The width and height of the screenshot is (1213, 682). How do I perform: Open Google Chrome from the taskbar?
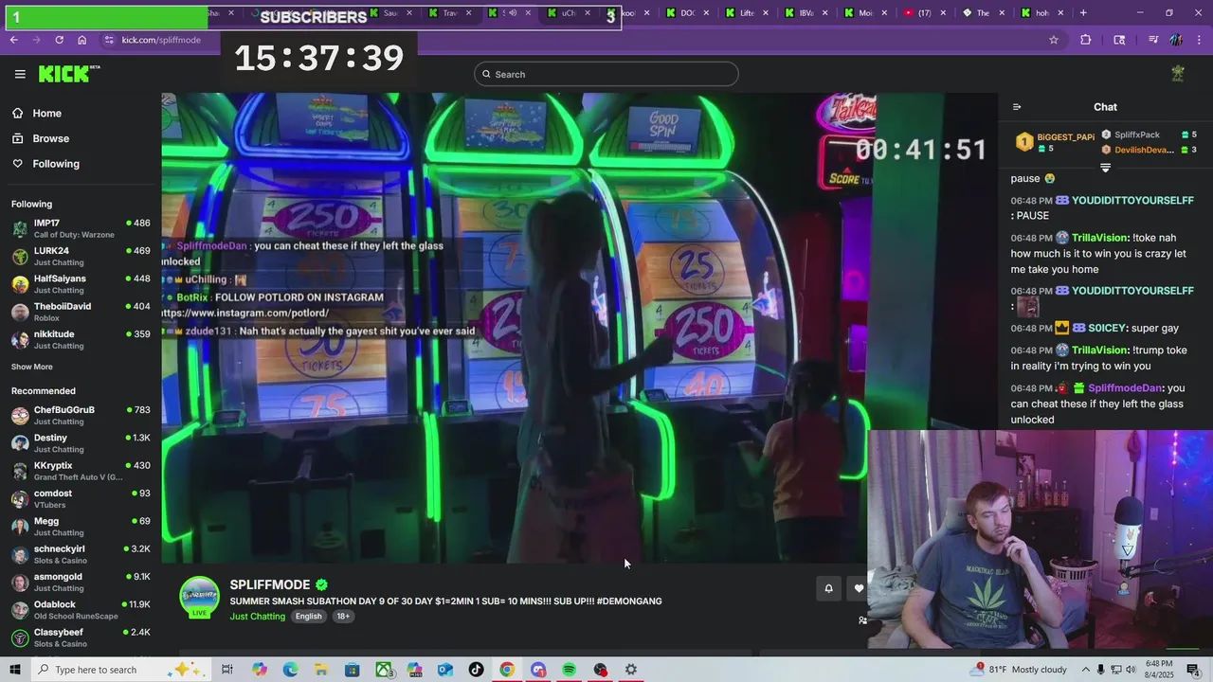pyautogui.click(x=507, y=670)
